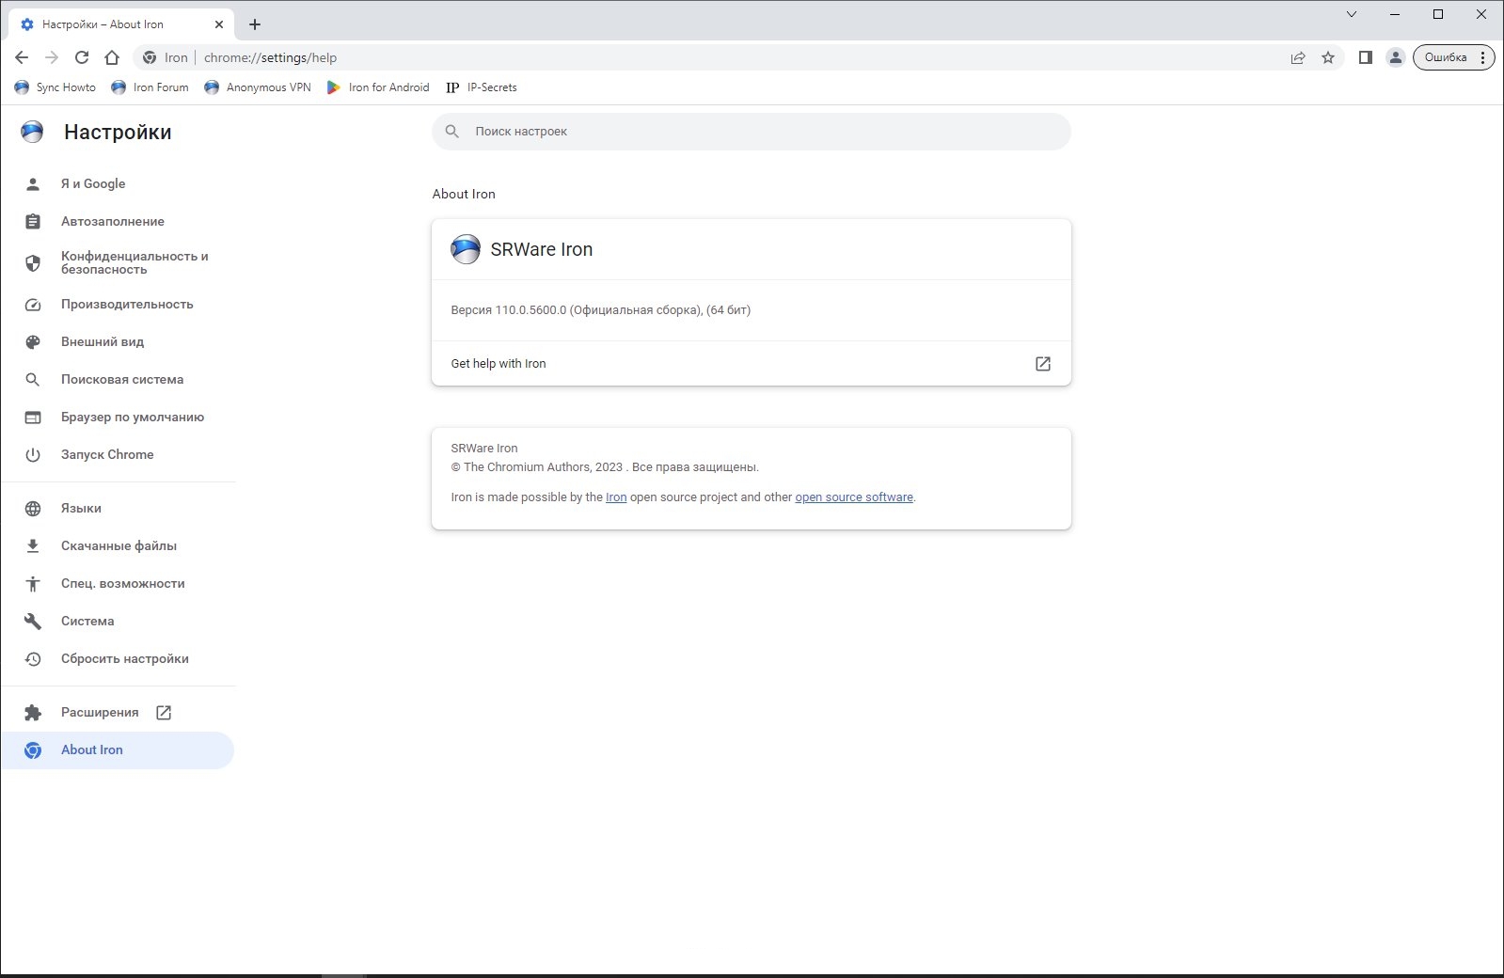
Task: Open Расширения in the sidebar
Action: [x=118, y=712]
